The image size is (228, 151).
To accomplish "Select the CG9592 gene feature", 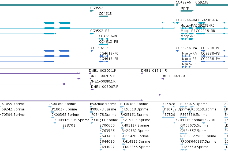I will click(92, 11).
